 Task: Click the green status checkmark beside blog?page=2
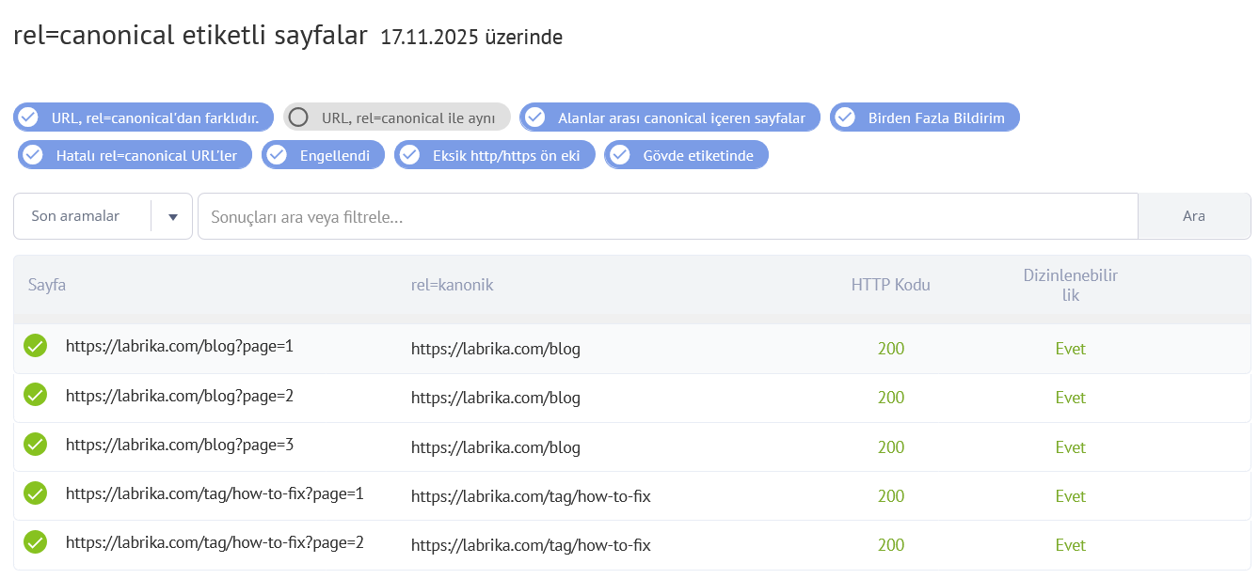pyautogui.click(x=35, y=395)
